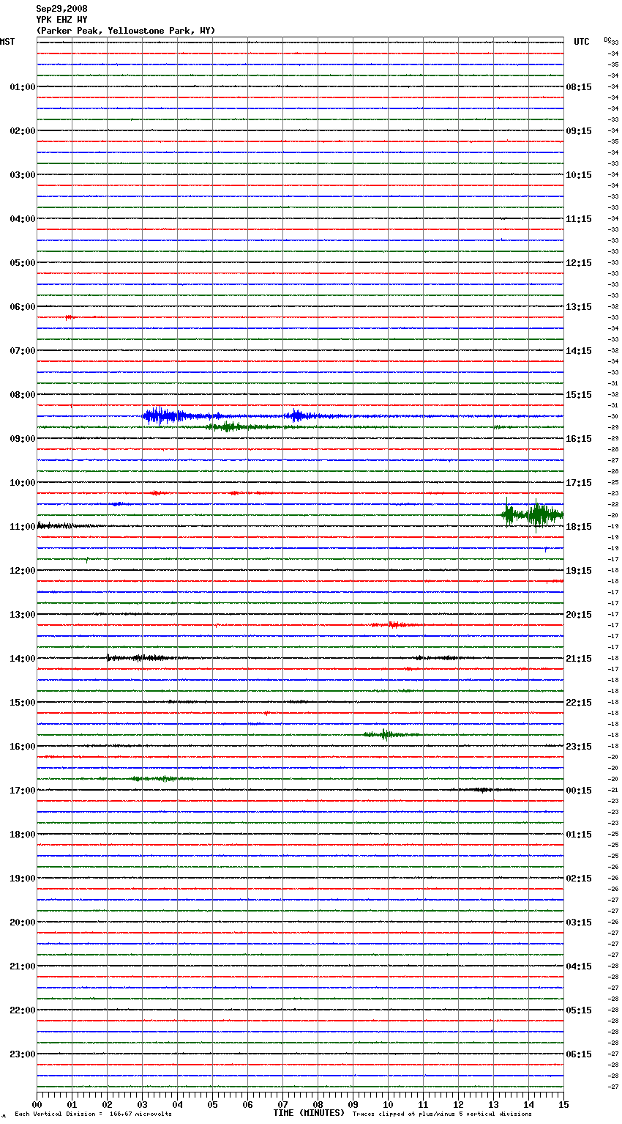Click the 15:15 UTC time label

click(x=579, y=395)
